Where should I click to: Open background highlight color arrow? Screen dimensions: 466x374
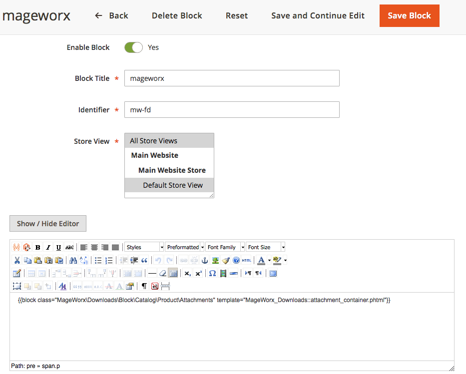click(x=285, y=260)
